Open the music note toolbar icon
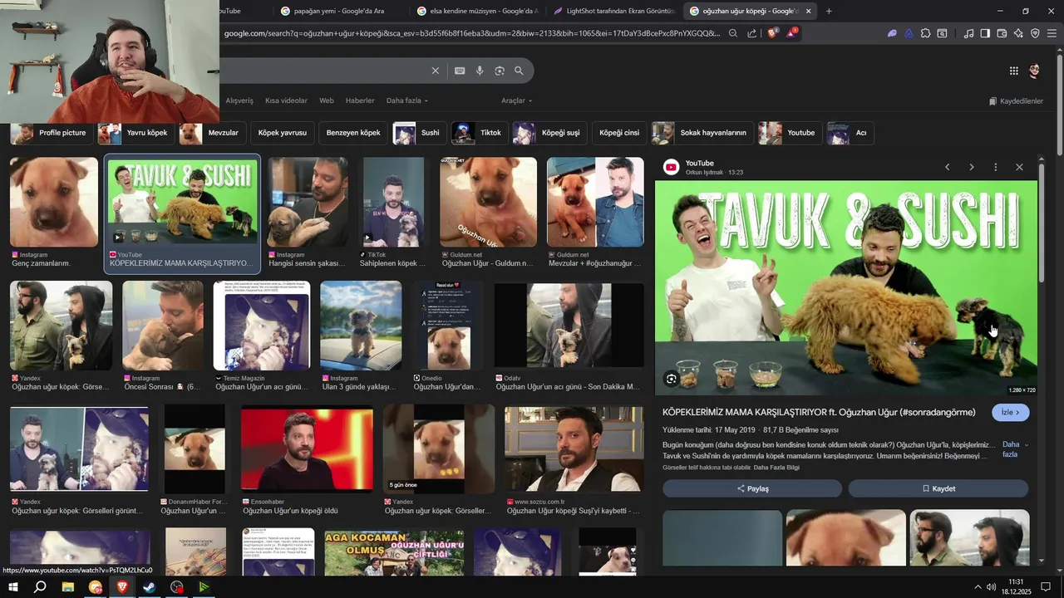This screenshot has height=598, width=1064. [x=968, y=33]
